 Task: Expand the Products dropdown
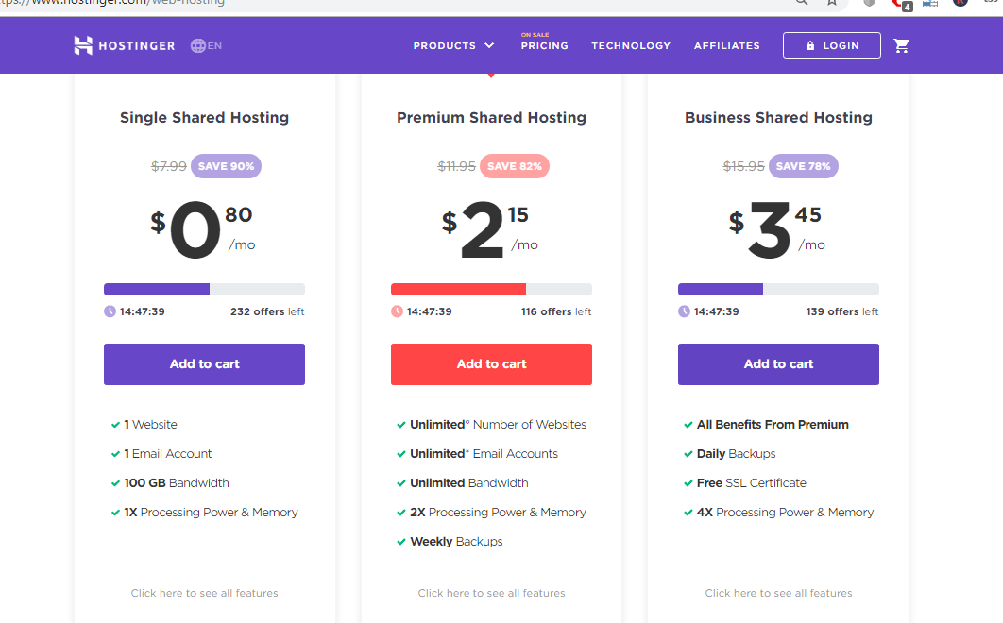453,45
